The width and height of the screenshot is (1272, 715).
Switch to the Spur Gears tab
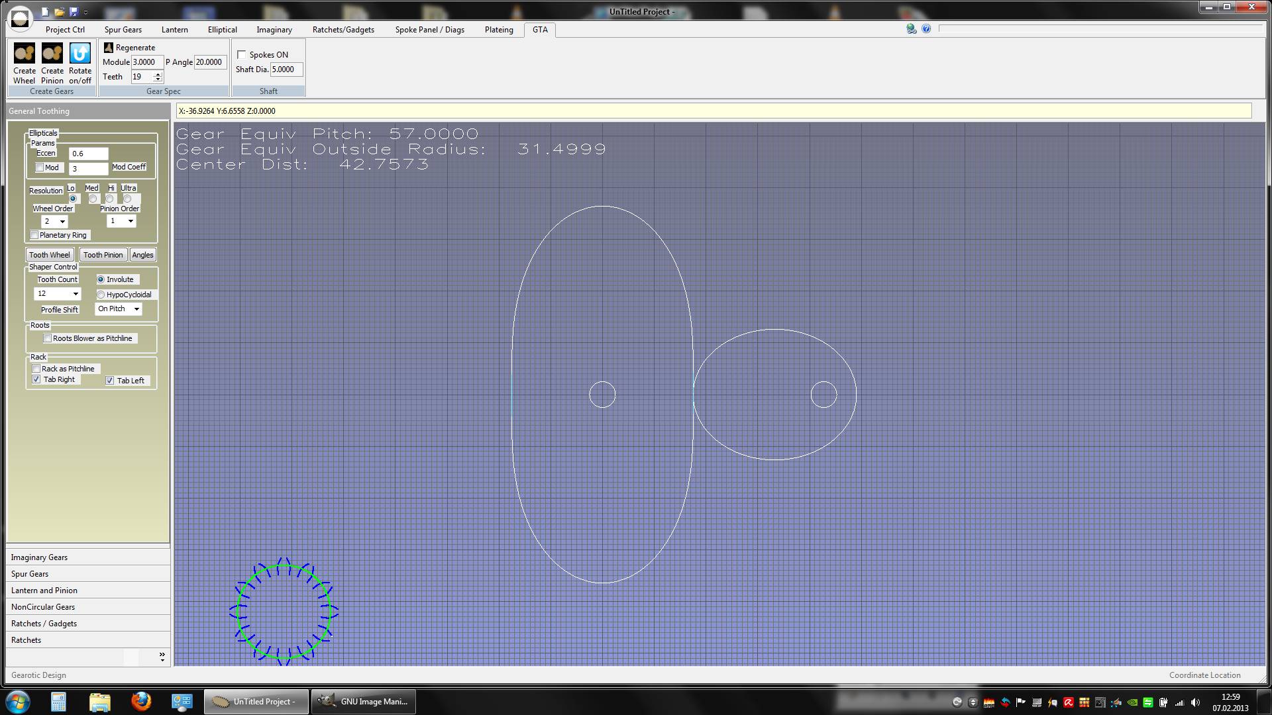point(123,30)
